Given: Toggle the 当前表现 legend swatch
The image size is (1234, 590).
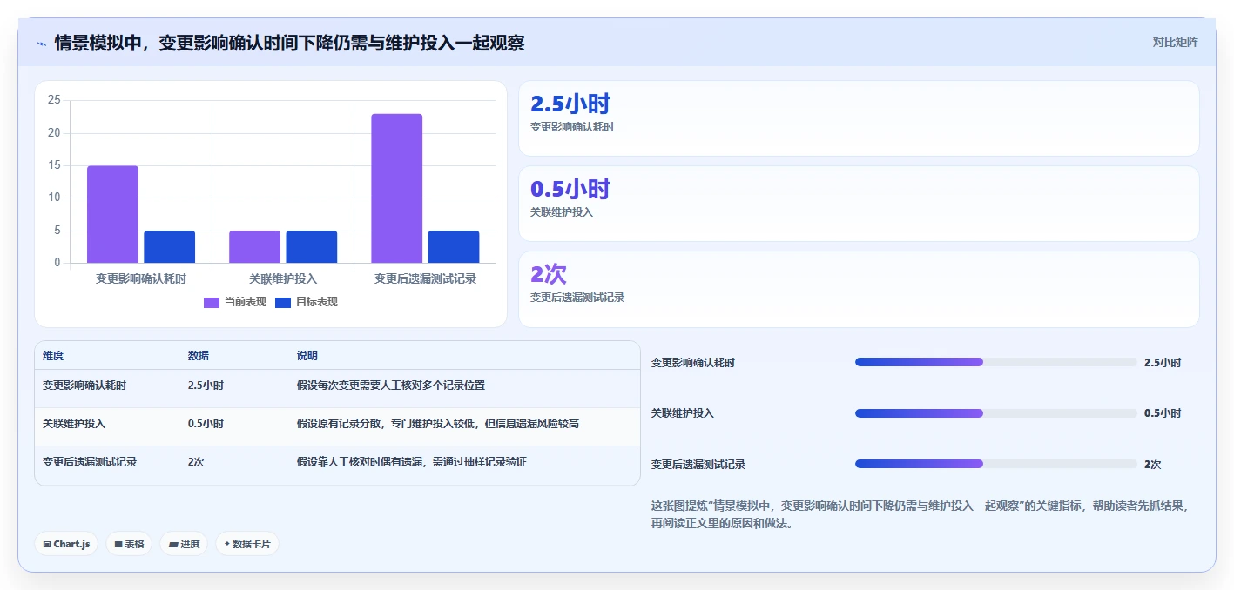Looking at the screenshot, I should point(212,302).
